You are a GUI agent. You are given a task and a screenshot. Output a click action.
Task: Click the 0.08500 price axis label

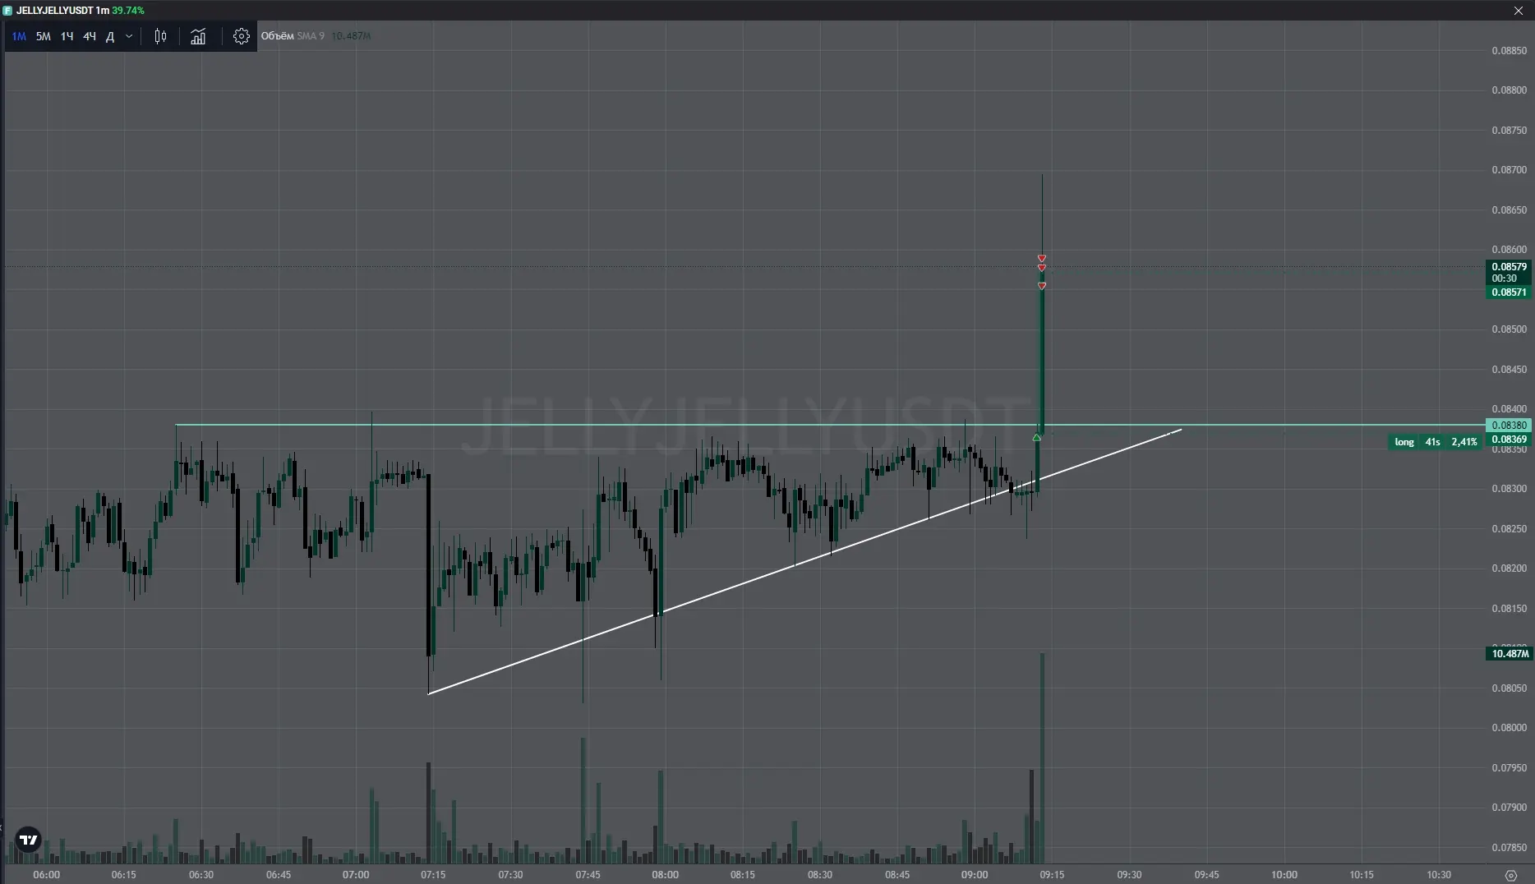(x=1509, y=329)
